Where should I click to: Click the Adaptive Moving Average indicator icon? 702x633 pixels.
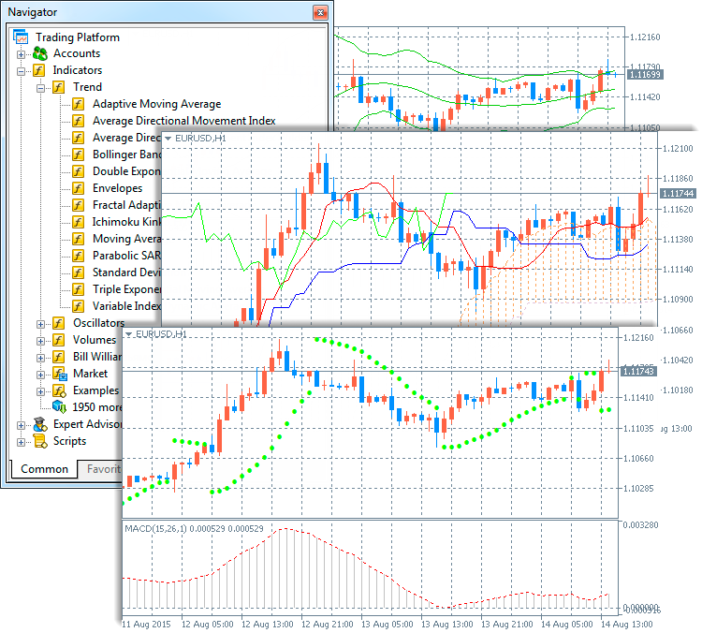coord(79,105)
